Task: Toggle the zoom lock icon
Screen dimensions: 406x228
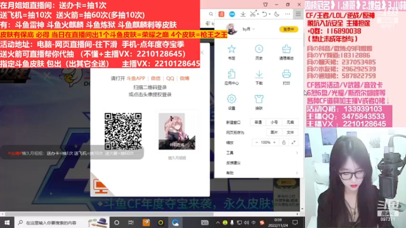Action: click(284, 142)
